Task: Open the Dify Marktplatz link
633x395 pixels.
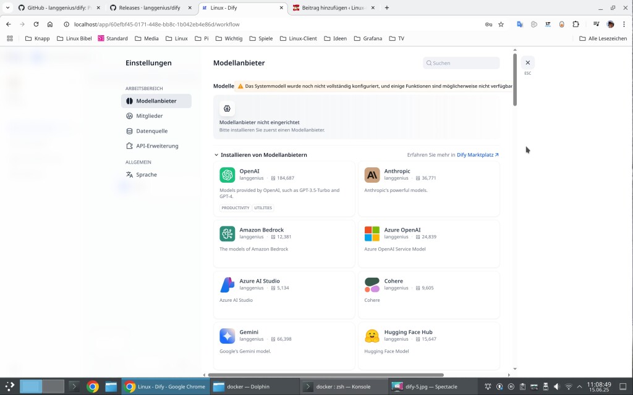Action: pyautogui.click(x=478, y=155)
